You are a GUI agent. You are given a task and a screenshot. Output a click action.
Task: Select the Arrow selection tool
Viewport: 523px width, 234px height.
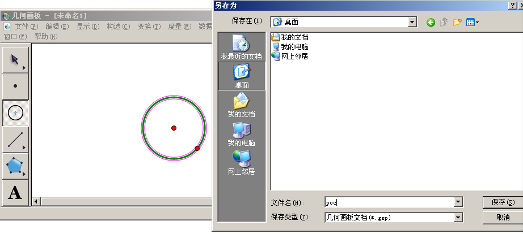tap(15, 60)
